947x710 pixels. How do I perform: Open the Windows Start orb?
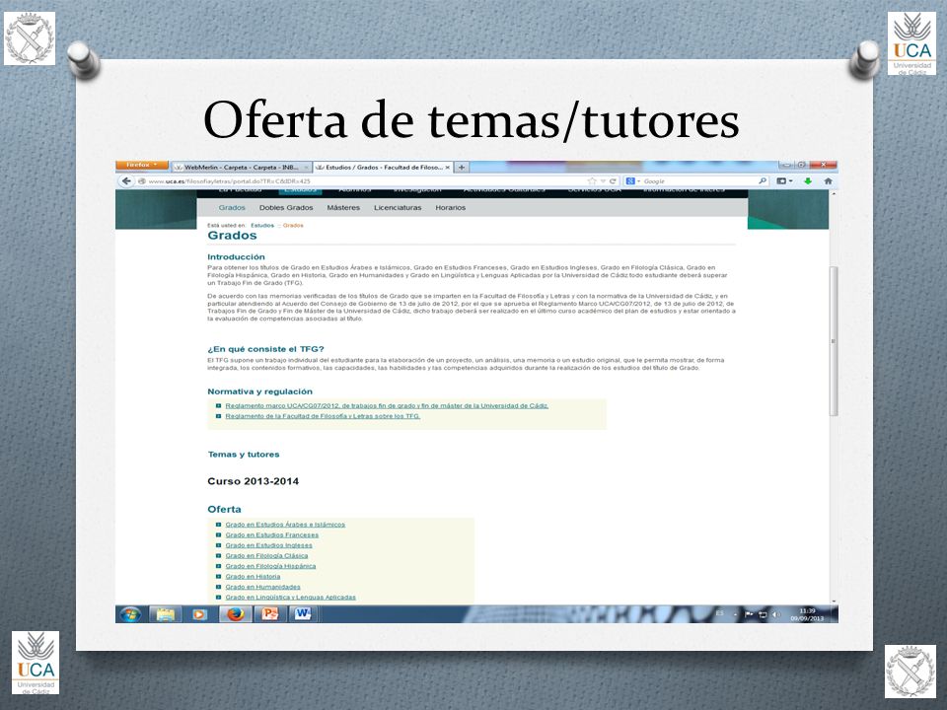click(x=130, y=614)
